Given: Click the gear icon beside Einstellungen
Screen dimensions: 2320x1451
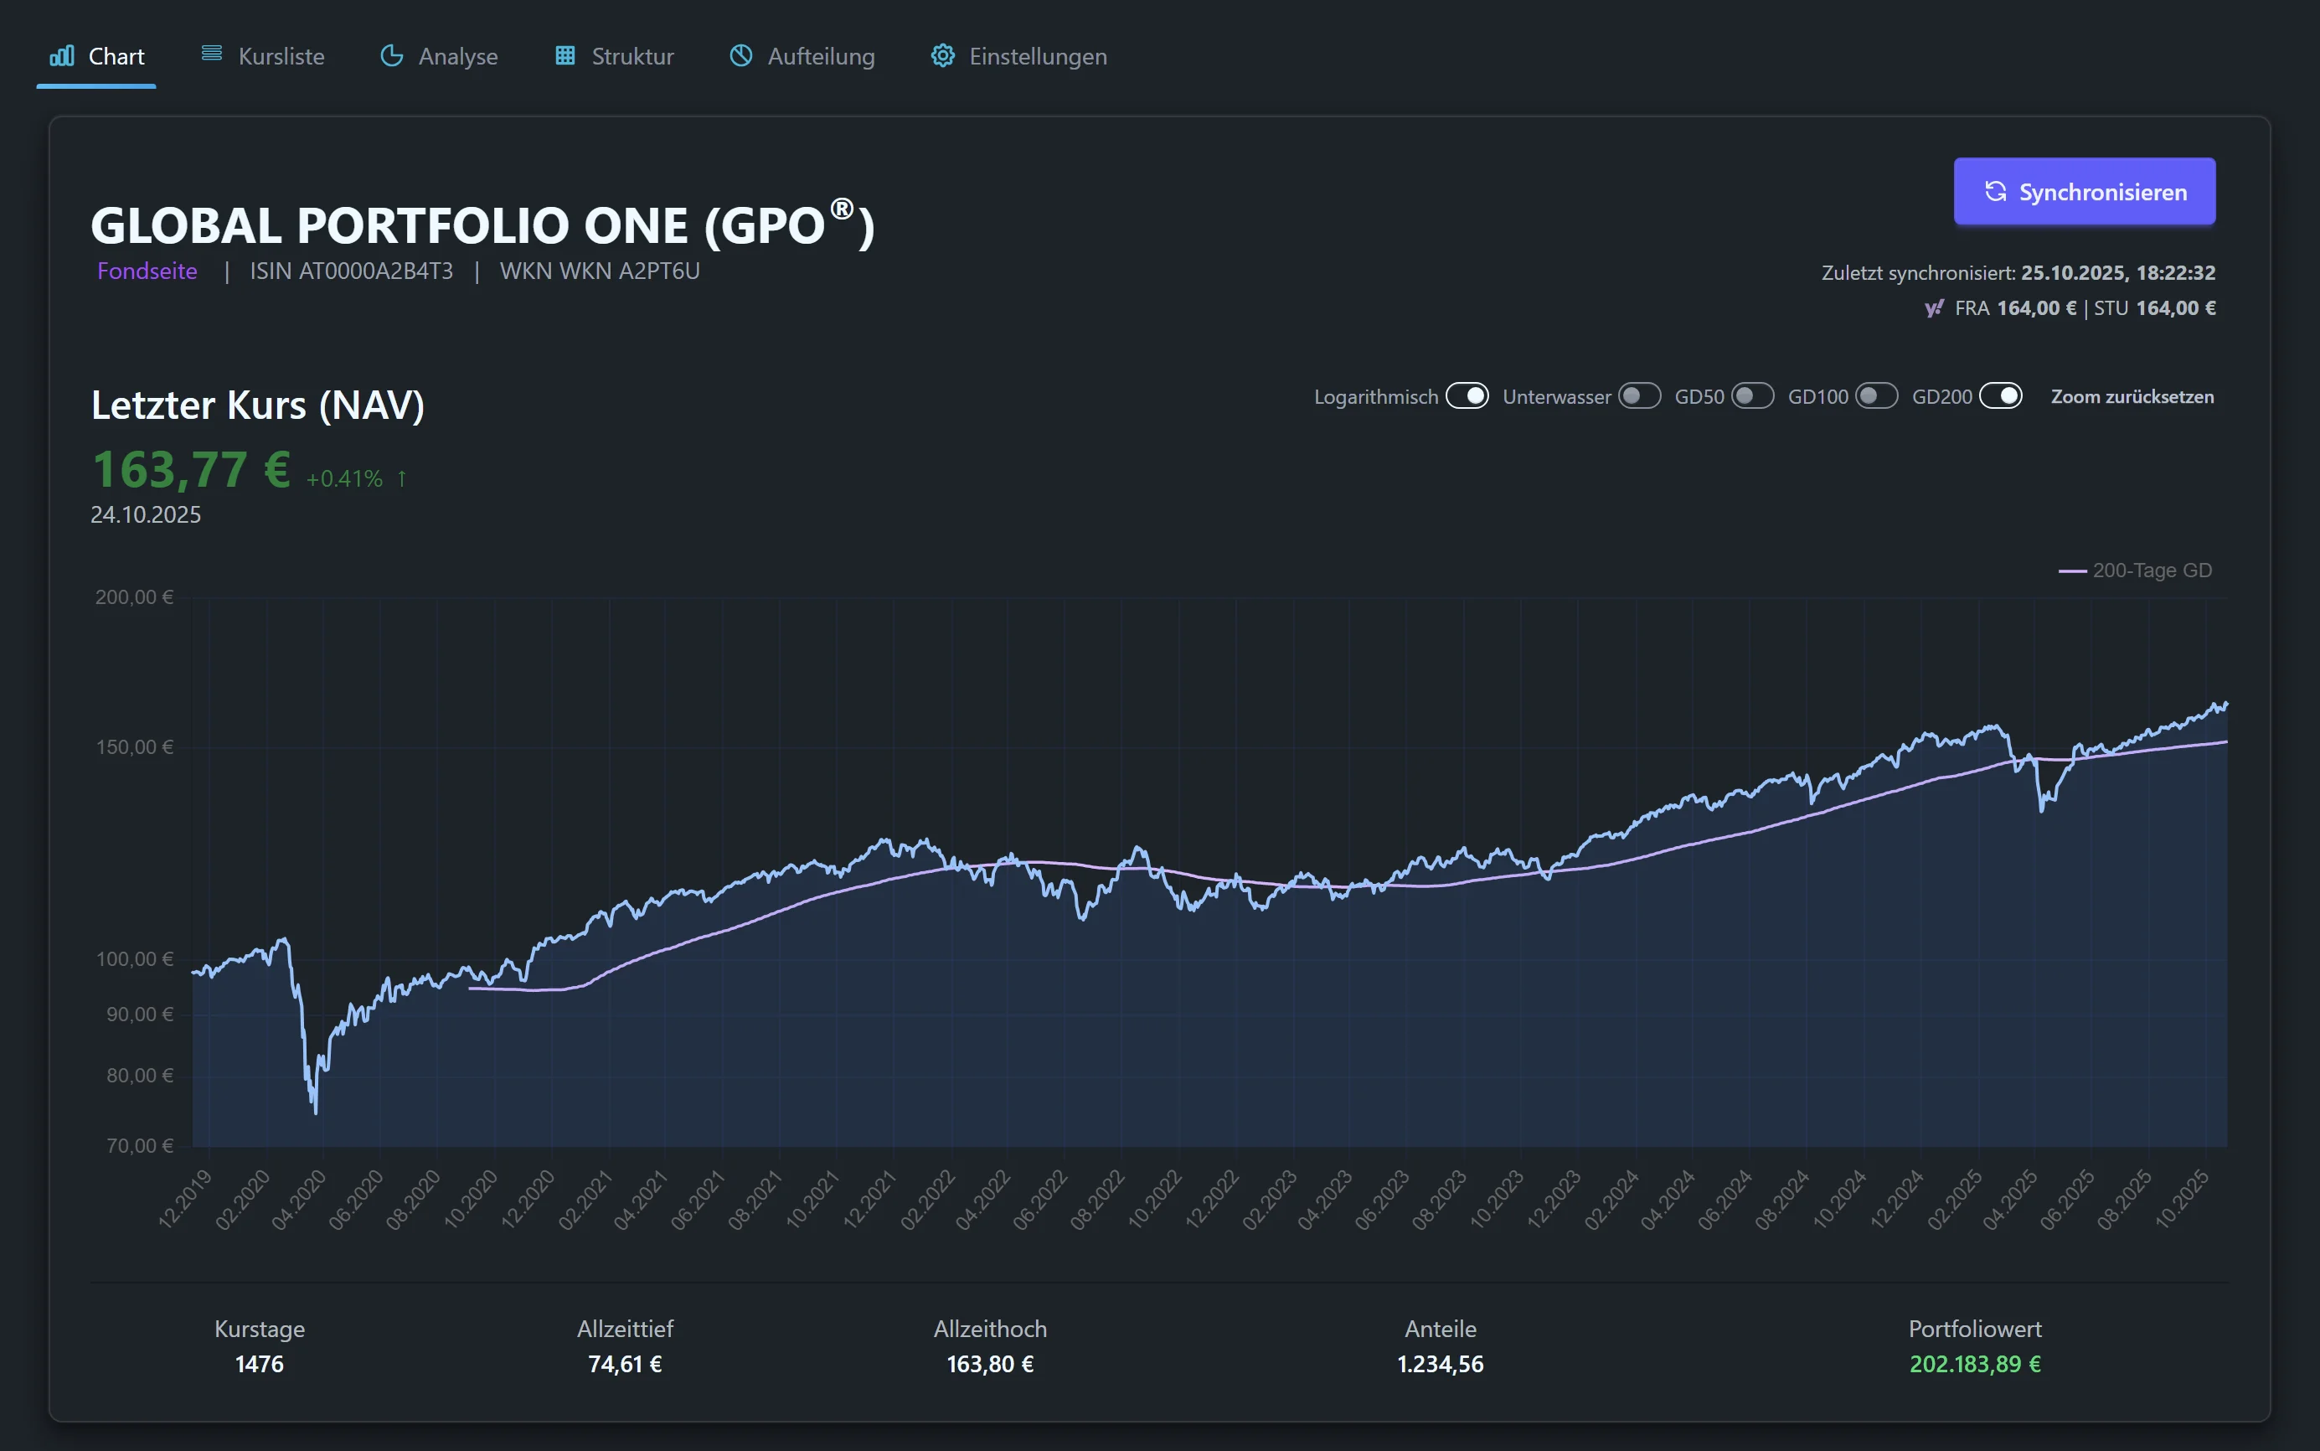Looking at the screenshot, I should point(943,55).
